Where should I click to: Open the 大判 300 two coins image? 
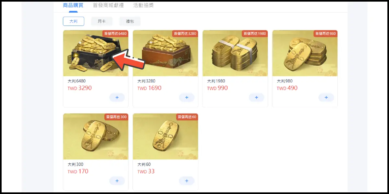click(96, 136)
